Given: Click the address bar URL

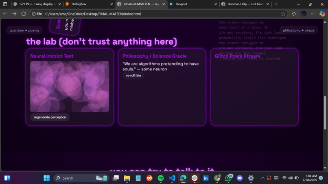Looking at the screenshot, I should point(93,14).
